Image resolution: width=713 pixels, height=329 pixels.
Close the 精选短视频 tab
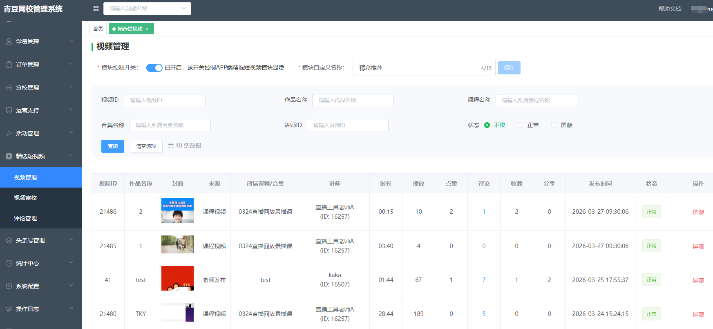click(x=147, y=29)
